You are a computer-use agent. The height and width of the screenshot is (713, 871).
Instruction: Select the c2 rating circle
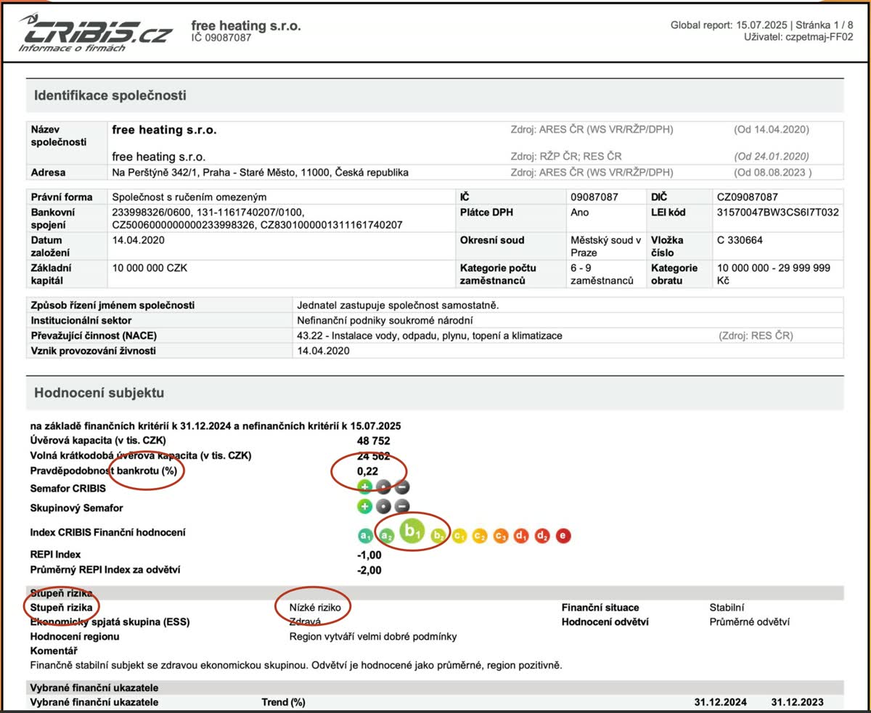click(480, 536)
